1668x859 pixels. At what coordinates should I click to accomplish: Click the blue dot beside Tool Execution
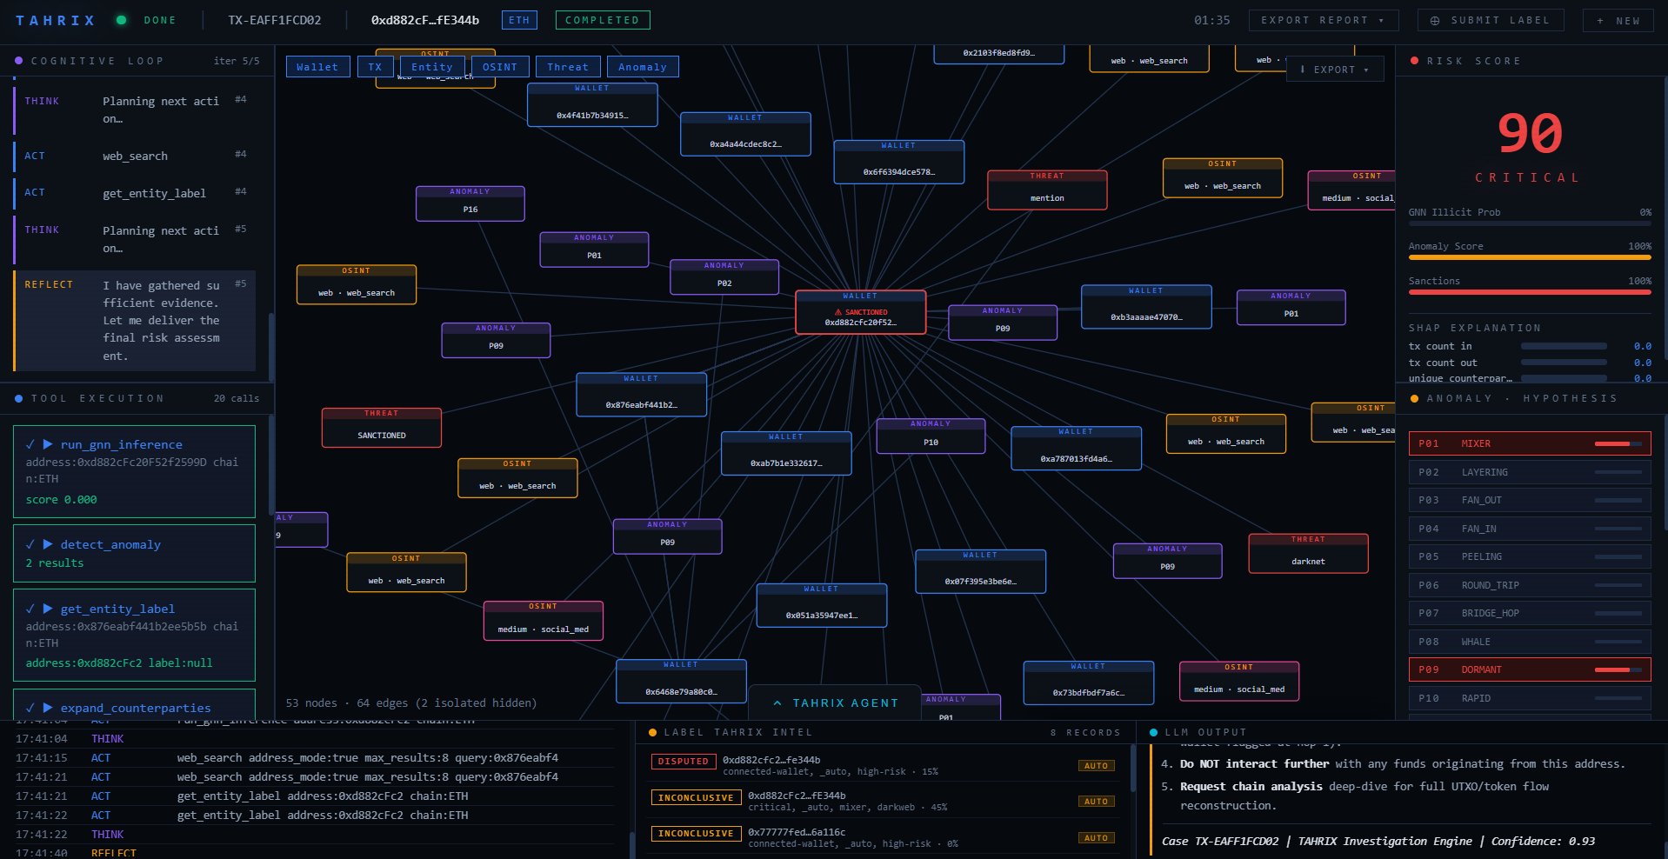point(19,398)
